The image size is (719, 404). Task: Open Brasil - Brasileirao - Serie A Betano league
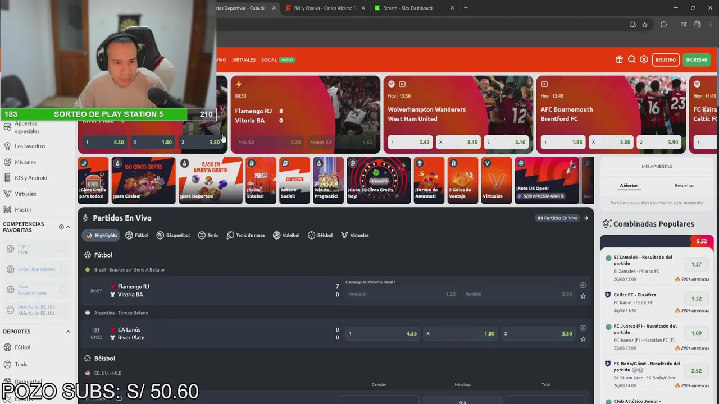coord(129,270)
